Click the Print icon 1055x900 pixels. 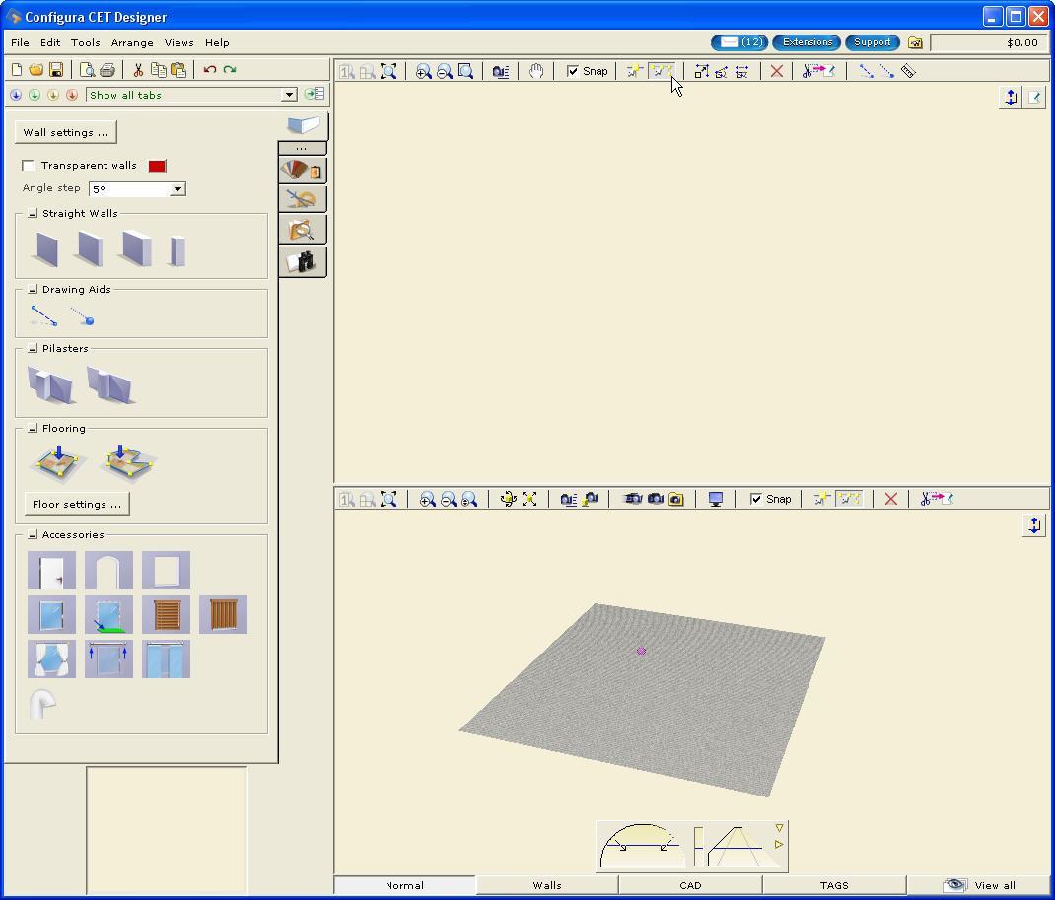click(x=107, y=69)
